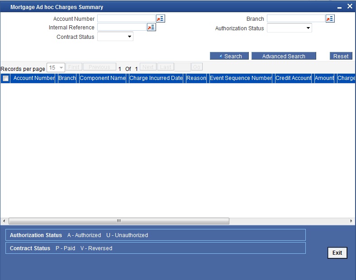The width and height of the screenshot is (356, 280).
Task: Click the 'V - Reversed' legend text
Action: (x=96, y=248)
